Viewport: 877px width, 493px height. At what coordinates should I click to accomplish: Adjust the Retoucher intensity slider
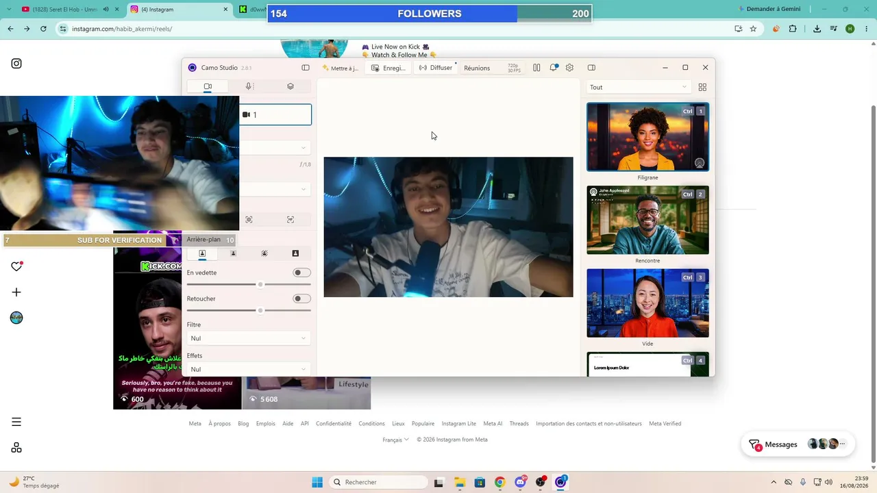pyautogui.click(x=249, y=310)
